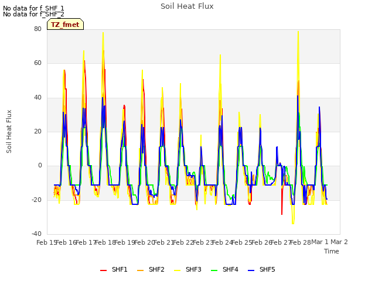Click the yellow SHF3 legend line marker
Viewport: 375px width, 281px height.
coord(177,270)
